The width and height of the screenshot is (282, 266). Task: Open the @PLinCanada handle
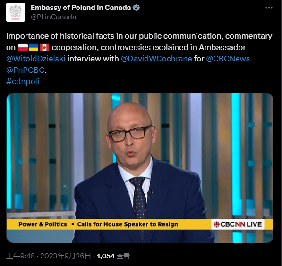coord(53,17)
